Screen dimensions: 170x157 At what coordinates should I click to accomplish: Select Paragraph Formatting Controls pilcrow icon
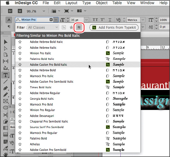coord(9,26)
